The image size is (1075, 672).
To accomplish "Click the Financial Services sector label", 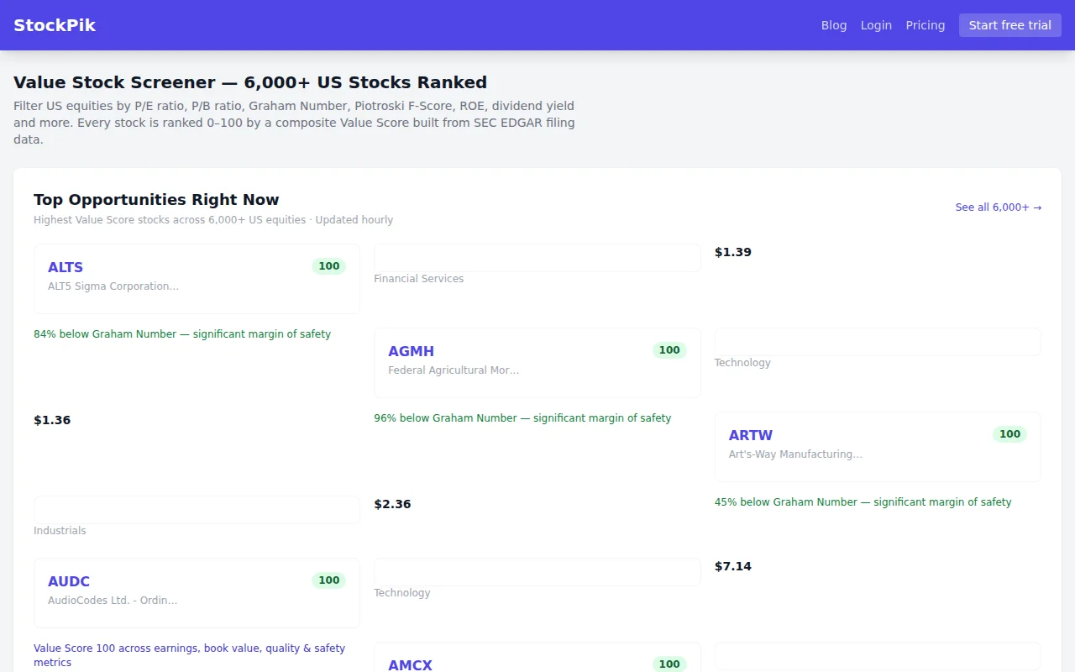I will tap(419, 279).
